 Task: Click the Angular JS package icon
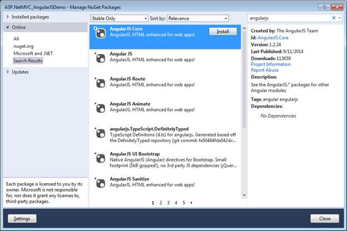click(100, 58)
